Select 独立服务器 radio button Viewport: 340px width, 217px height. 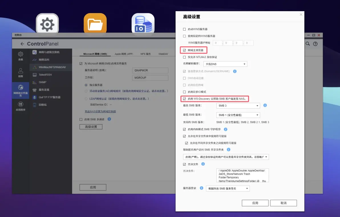86,85
